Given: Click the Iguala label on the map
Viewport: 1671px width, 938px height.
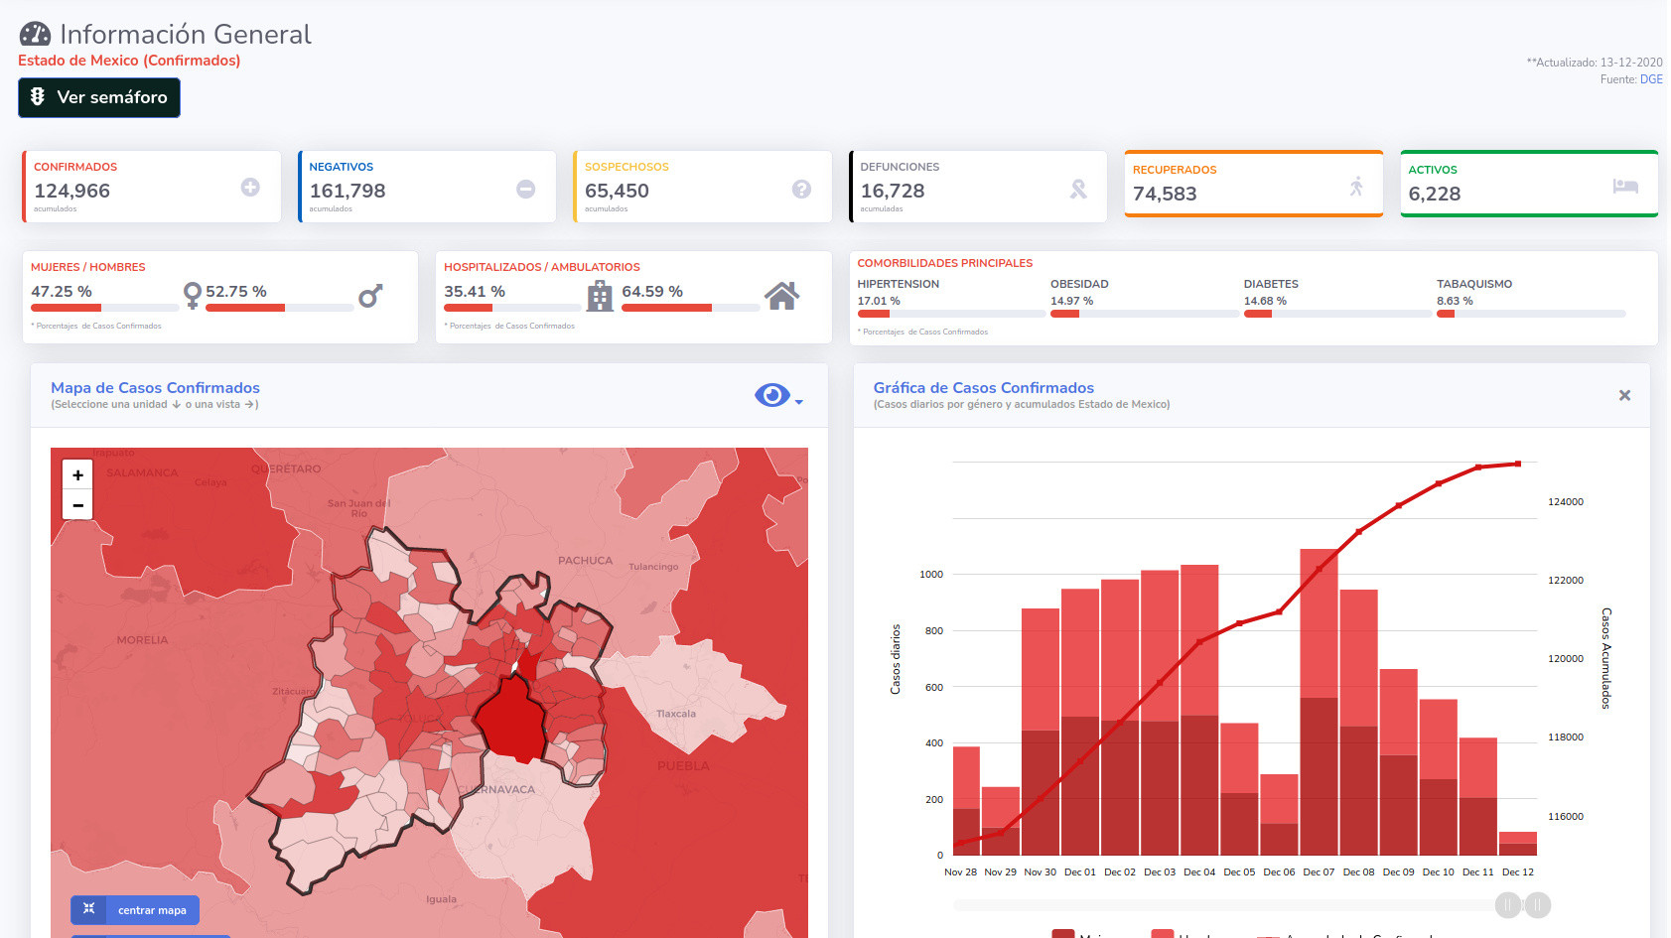Looking at the screenshot, I should pyautogui.click(x=441, y=899).
